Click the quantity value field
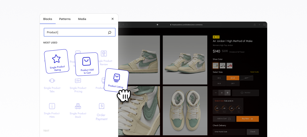Viewport: 307px width, 137px height. (222, 93)
